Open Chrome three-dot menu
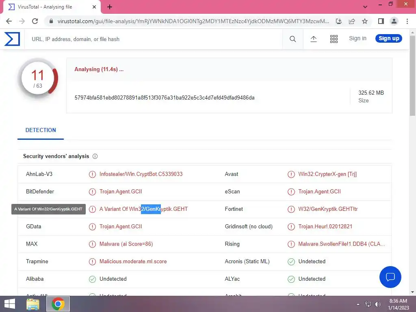 click(407, 21)
